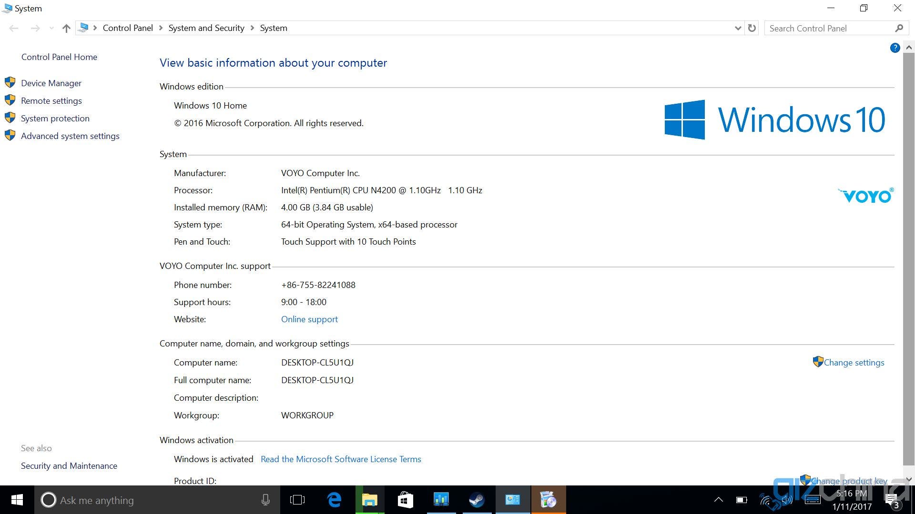Click the Windows 10 Home edition text
The width and height of the screenshot is (915, 514).
tap(210, 106)
